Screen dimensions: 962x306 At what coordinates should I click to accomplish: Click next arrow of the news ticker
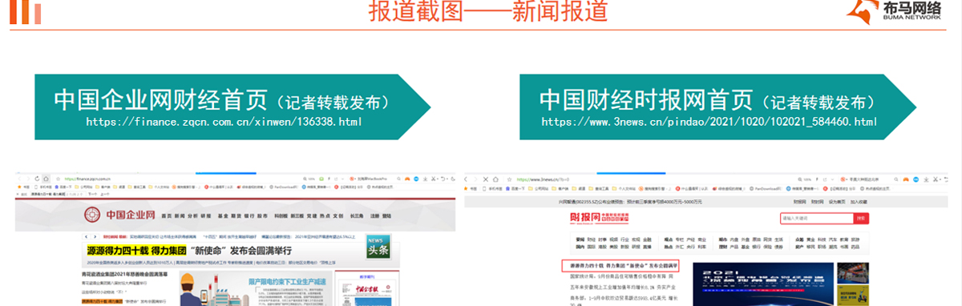(95, 237)
